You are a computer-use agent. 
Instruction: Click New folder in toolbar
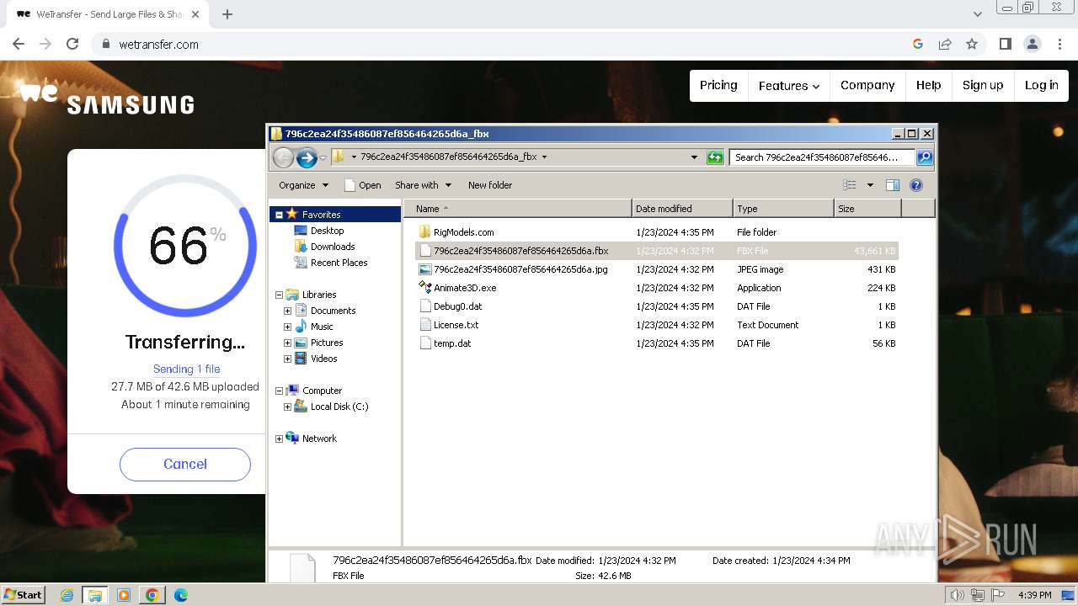coord(490,185)
